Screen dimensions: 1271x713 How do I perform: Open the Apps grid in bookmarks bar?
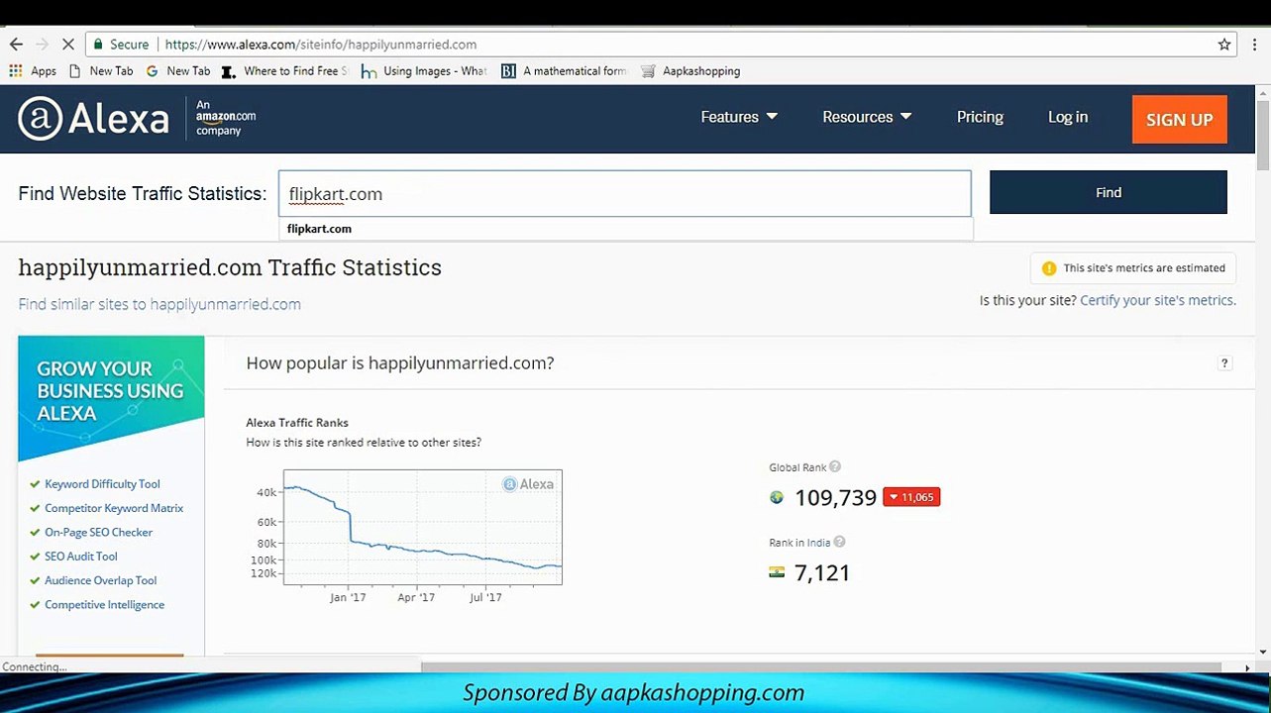(33, 71)
